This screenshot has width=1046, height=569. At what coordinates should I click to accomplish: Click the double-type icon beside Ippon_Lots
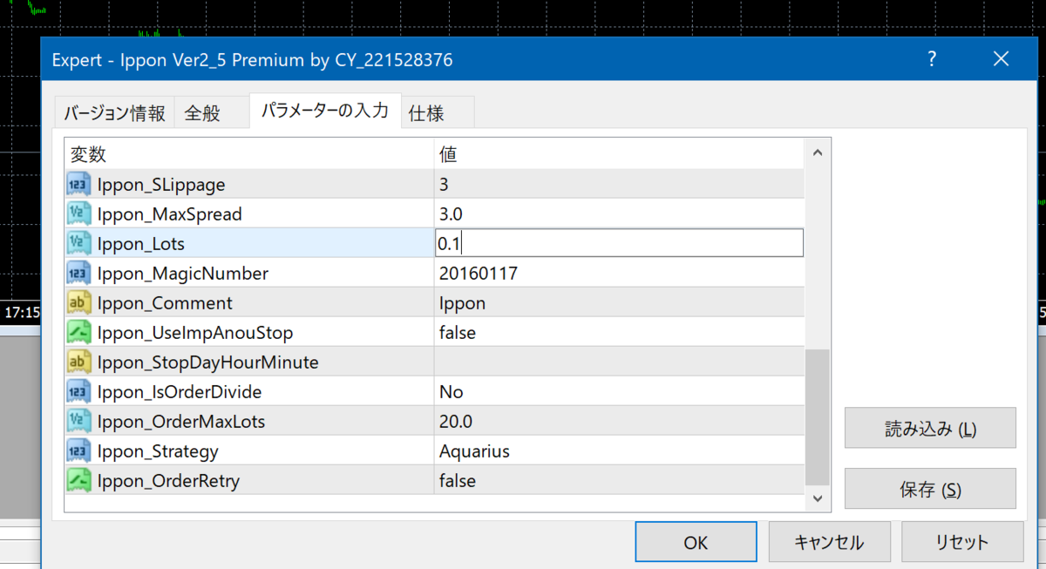pyautogui.click(x=78, y=244)
